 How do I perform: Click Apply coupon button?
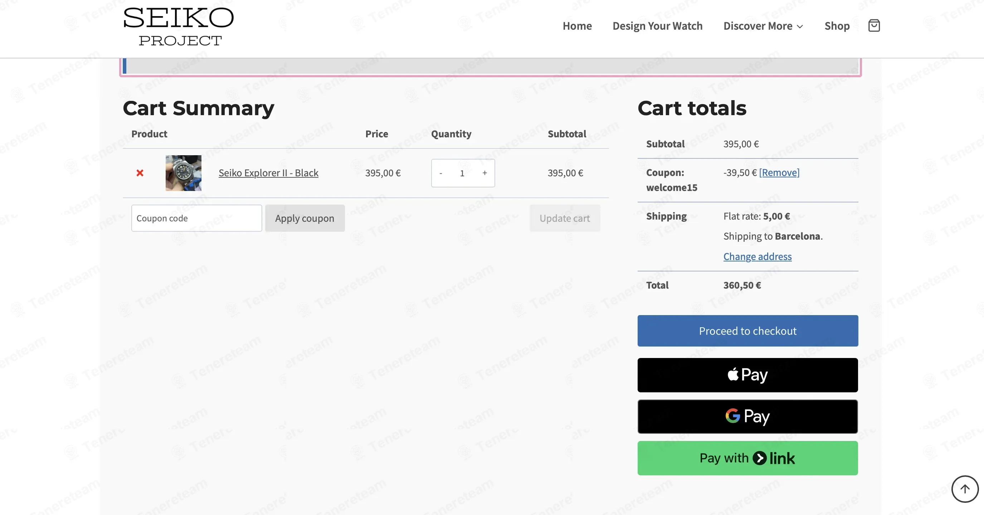tap(305, 219)
